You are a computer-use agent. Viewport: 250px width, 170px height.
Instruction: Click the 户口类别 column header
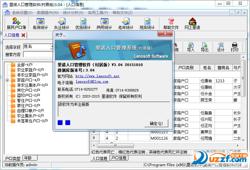pyautogui.click(x=186, y=68)
